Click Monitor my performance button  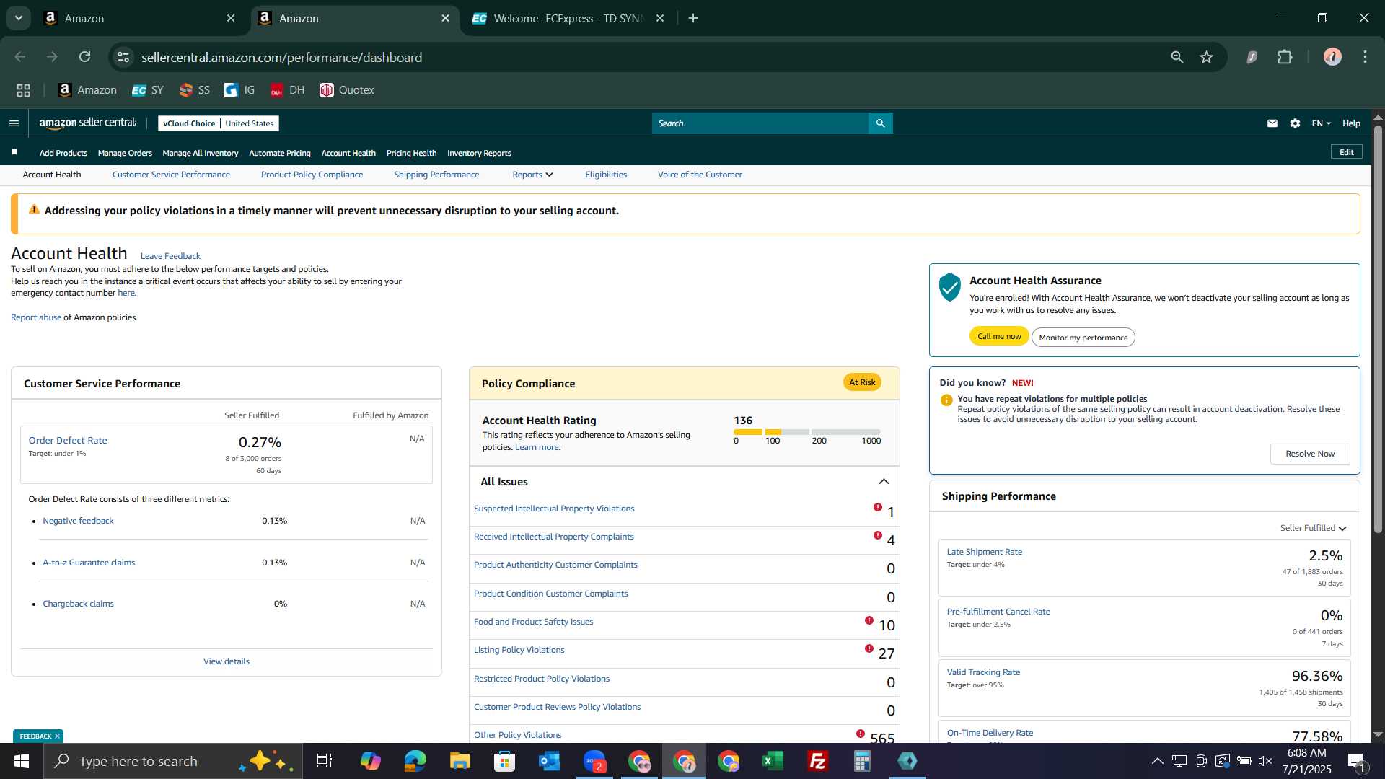[x=1083, y=337]
